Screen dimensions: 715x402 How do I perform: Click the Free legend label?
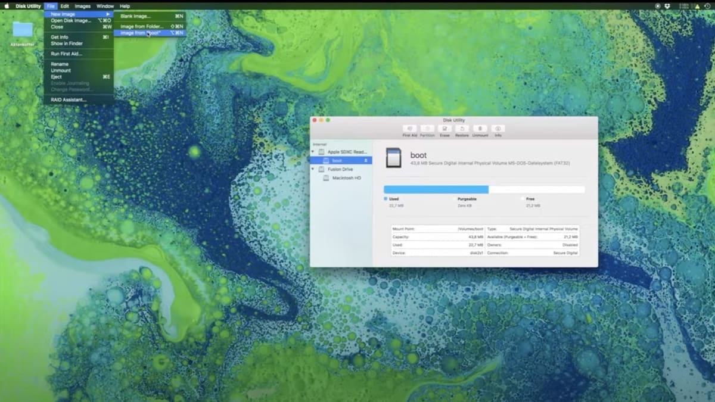[x=530, y=199]
